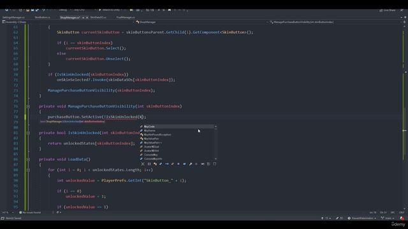This screenshot has height=229, width=408.
Task: Open the Assembly-CSharp project dropdown
Action: point(68,22)
